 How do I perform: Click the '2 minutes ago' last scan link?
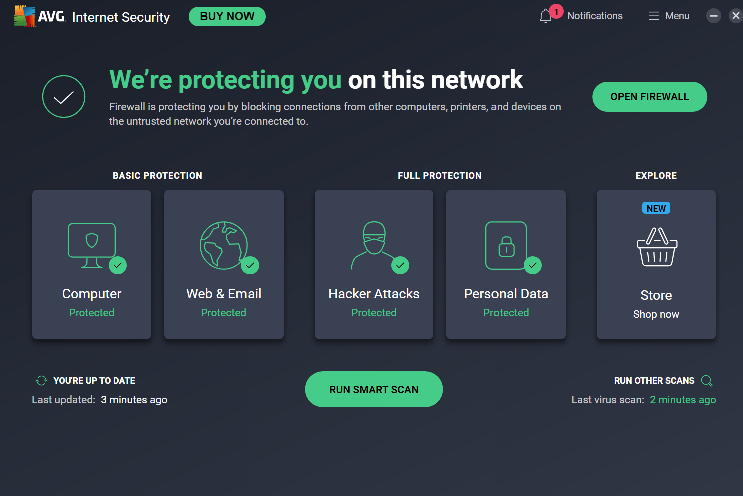click(x=683, y=400)
